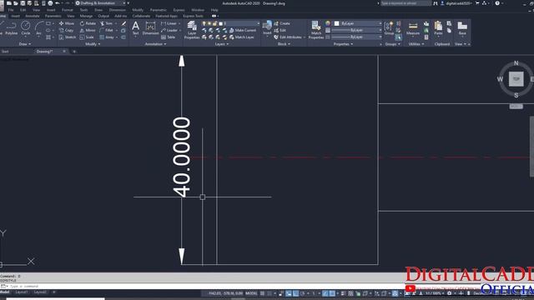Click the Rotate tool

tap(88, 23)
